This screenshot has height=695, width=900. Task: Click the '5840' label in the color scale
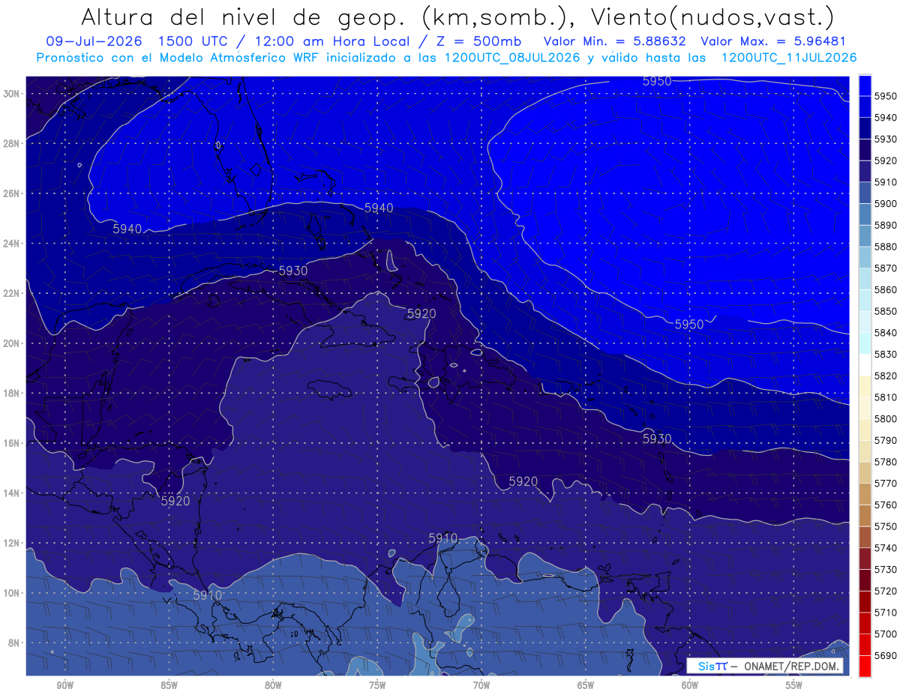coord(886,333)
